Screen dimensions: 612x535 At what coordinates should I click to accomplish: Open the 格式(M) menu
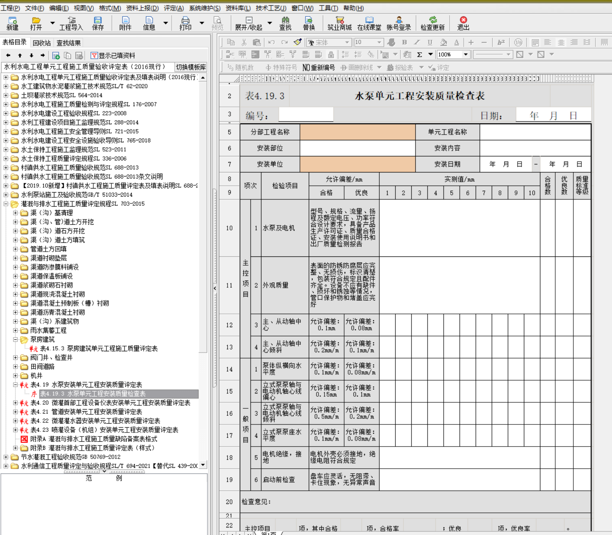110,8
